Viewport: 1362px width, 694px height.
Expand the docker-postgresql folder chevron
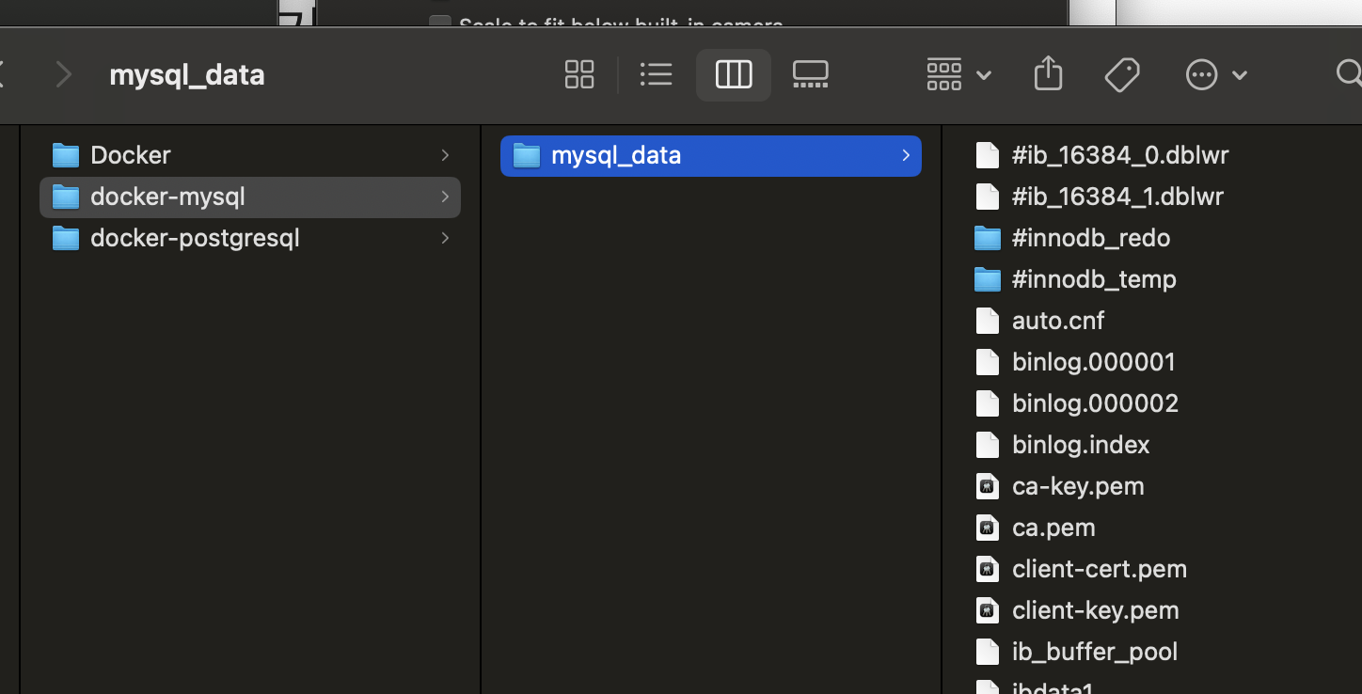click(x=445, y=238)
